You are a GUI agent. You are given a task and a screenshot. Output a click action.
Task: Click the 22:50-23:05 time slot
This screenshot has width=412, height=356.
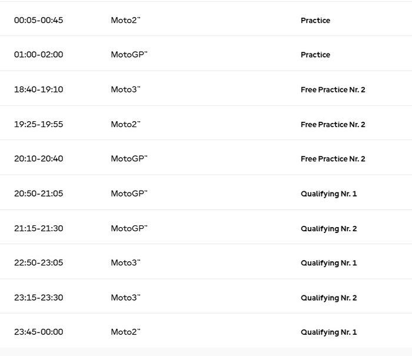pos(38,263)
